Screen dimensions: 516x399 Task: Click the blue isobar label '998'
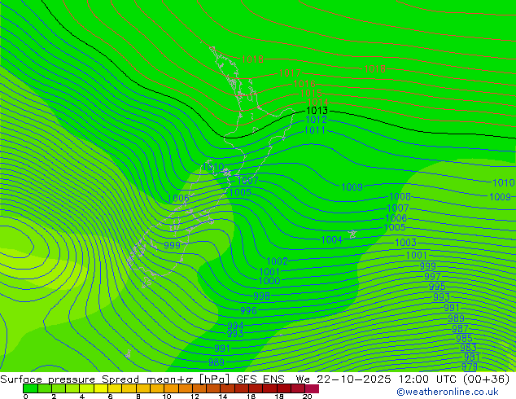click(x=261, y=296)
